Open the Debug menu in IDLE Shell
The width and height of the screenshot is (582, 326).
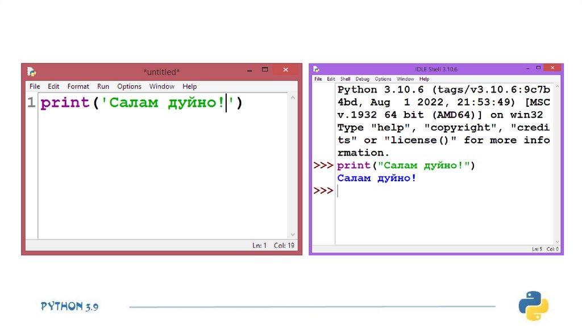(362, 79)
